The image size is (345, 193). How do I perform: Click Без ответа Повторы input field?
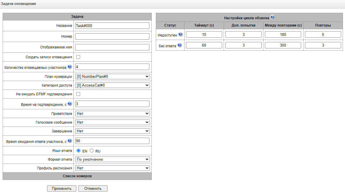point(323,45)
